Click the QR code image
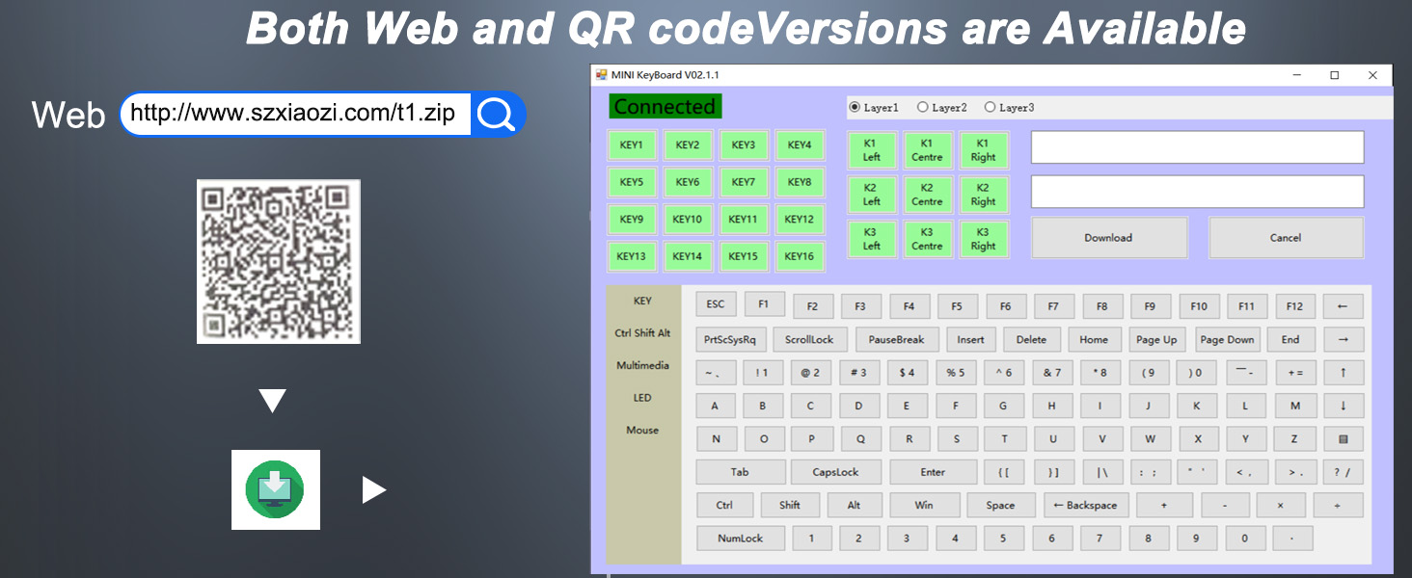1412x578 pixels. pos(279,261)
